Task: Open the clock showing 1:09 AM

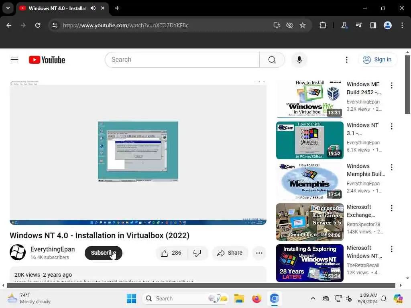Action: tap(368, 298)
